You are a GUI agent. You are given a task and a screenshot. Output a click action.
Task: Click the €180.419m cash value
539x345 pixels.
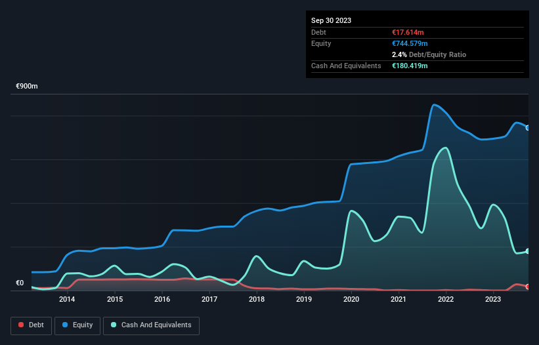(410, 66)
